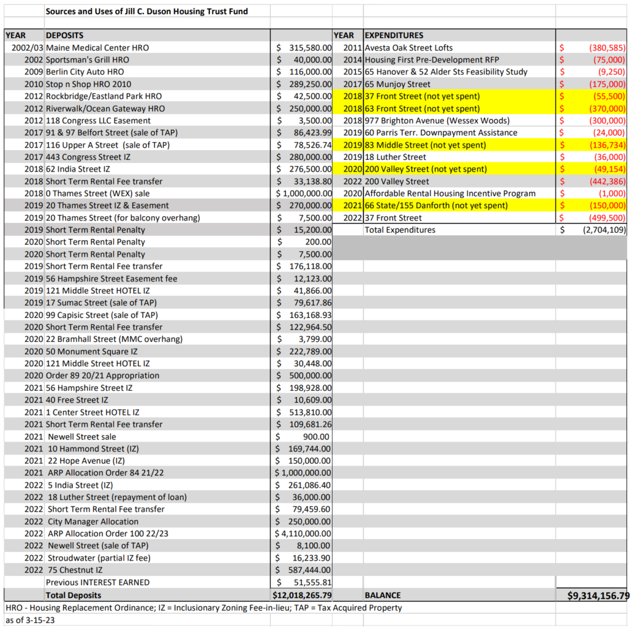Image resolution: width=632 pixels, height=631 pixels.
Task: Click highlighted "200 Valley Street (not yet spent)"
Action: click(426, 169)
